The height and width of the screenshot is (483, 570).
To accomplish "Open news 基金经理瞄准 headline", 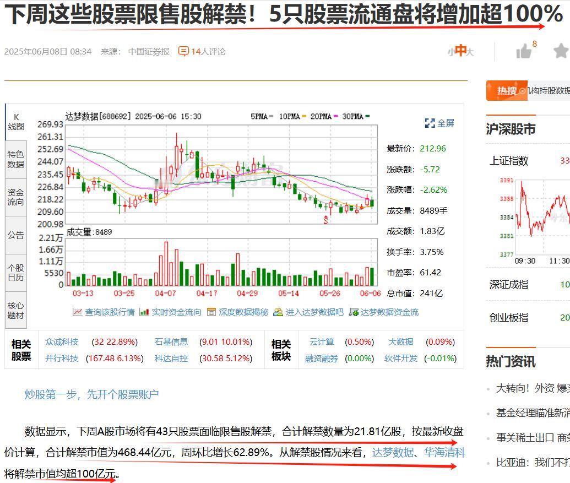I will point(533,413).
